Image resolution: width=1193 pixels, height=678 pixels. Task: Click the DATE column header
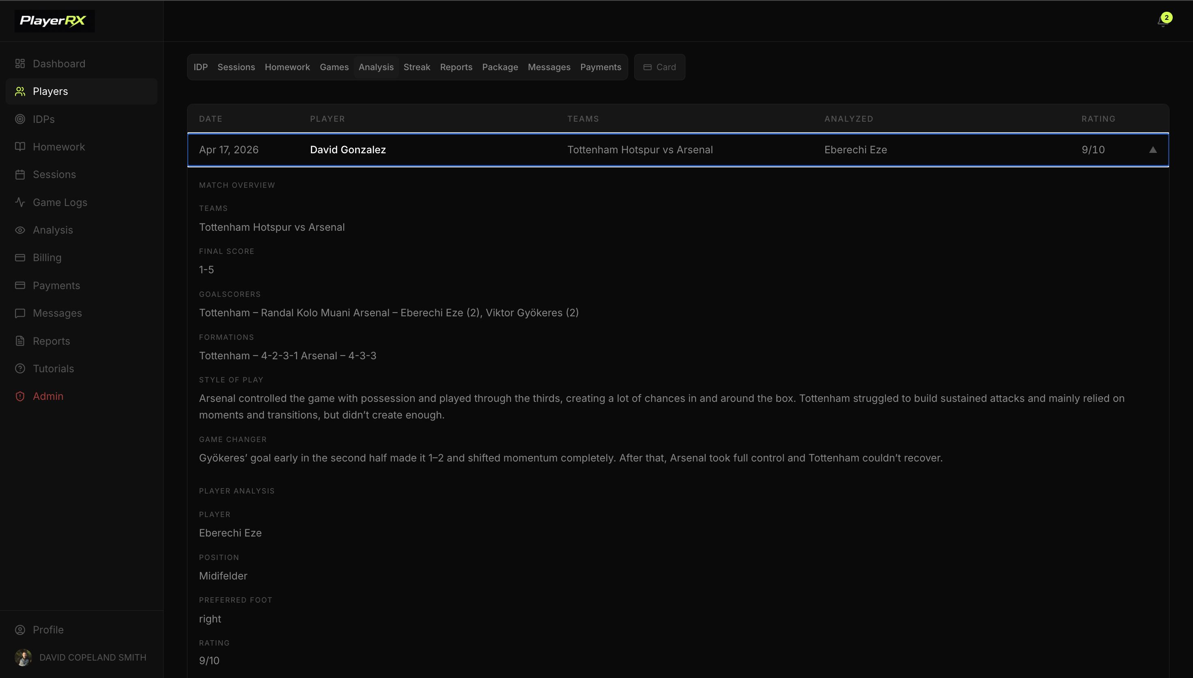coord(211,119)
